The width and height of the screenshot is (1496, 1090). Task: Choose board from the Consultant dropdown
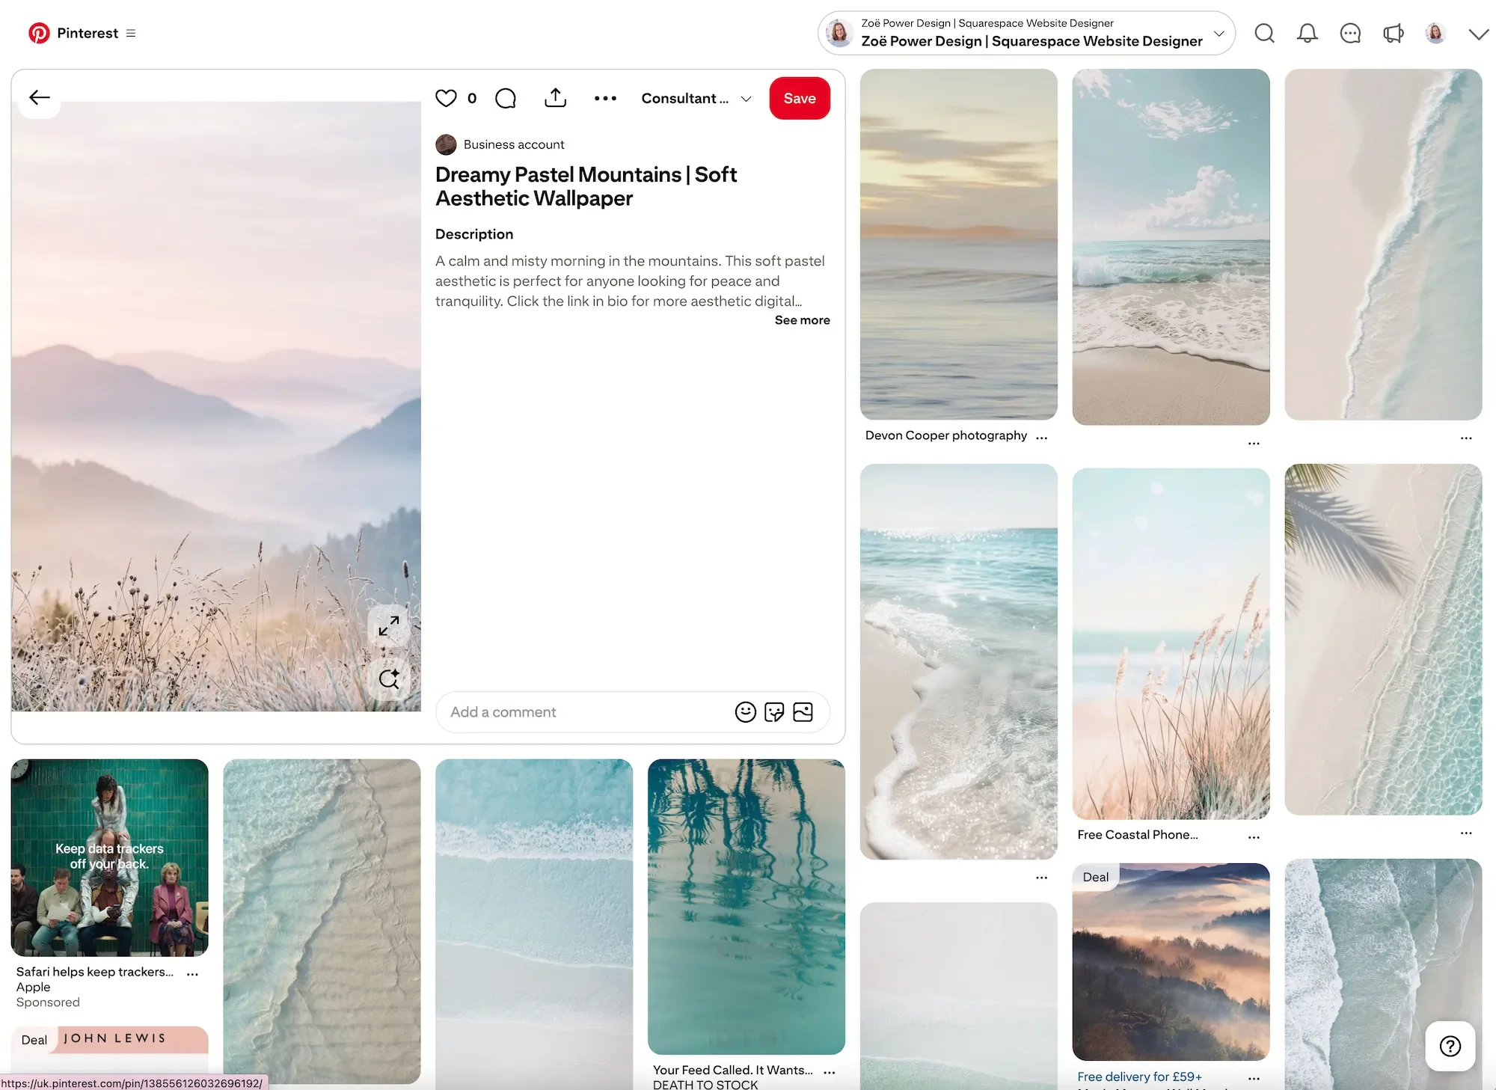click(696, 98)
